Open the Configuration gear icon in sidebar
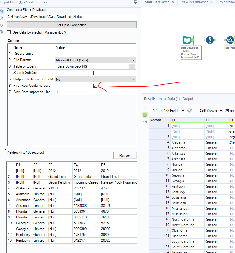235x253 pixels. point(2,12)
